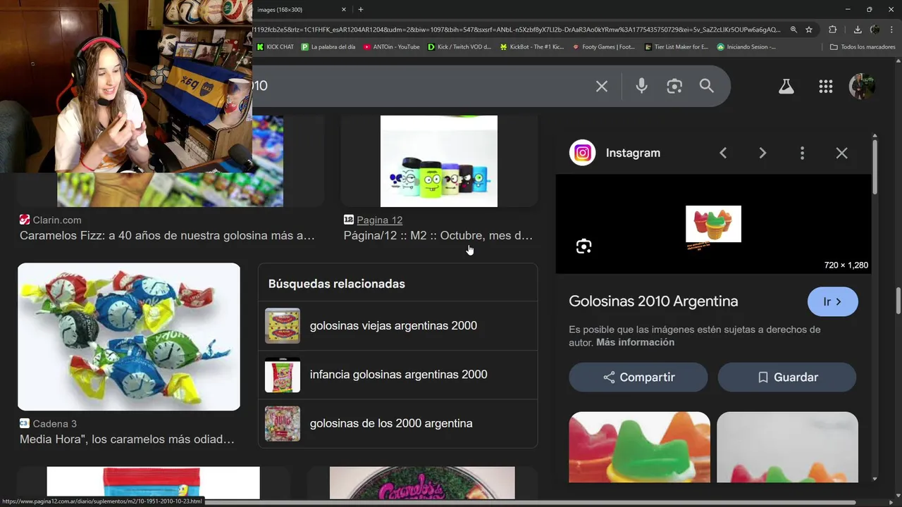Open the pink Caramelos image result at bottom
The height and width of the screenshot is (507, 902).
422,483
